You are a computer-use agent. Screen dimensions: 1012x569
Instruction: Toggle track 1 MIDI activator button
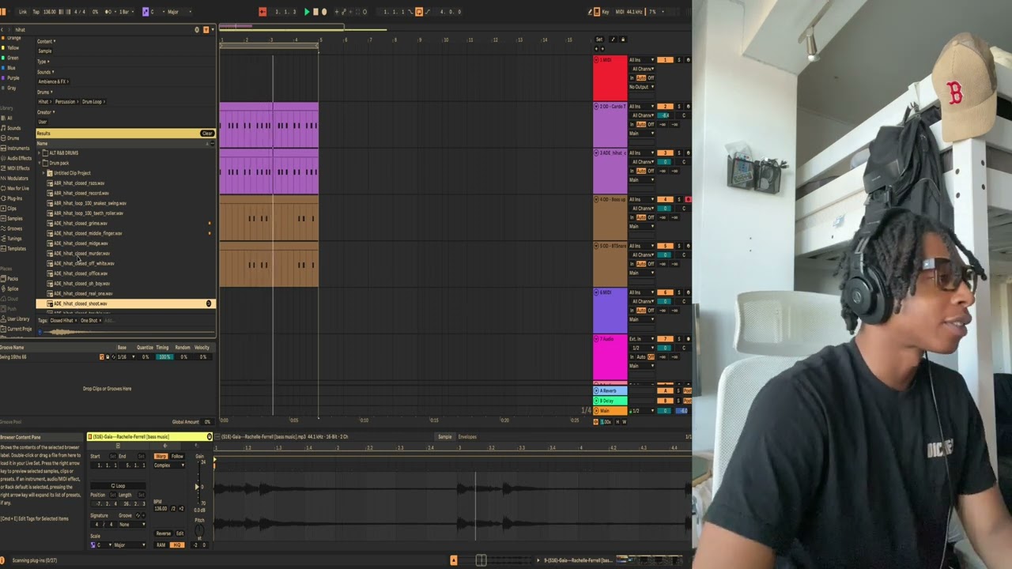pyautogui.click(x=665, y=60)
